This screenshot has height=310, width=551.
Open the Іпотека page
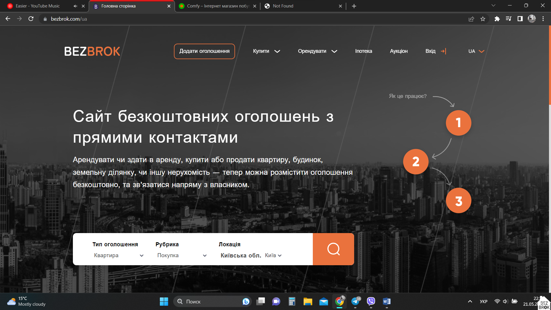(364, 51)
